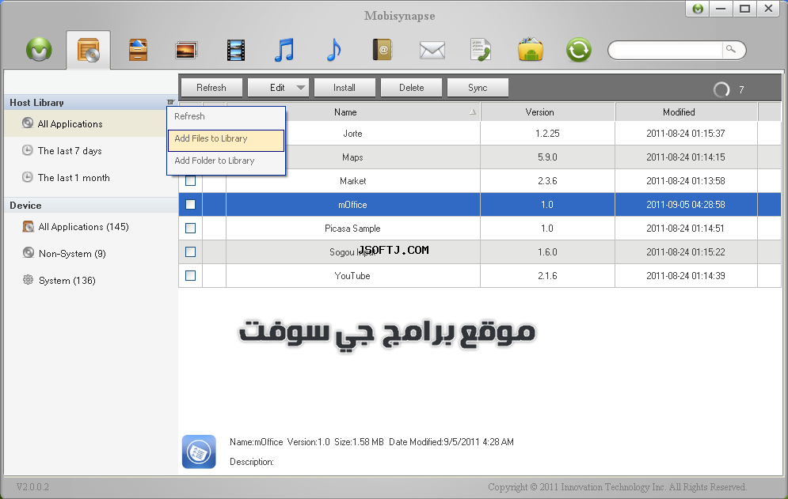Choose Refresh in the popup menu
788x499 pixels.
click(x=227, y=116)
